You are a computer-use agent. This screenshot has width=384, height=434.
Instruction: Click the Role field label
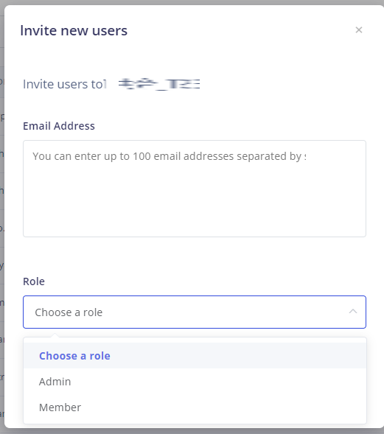[x=34, y=281]
